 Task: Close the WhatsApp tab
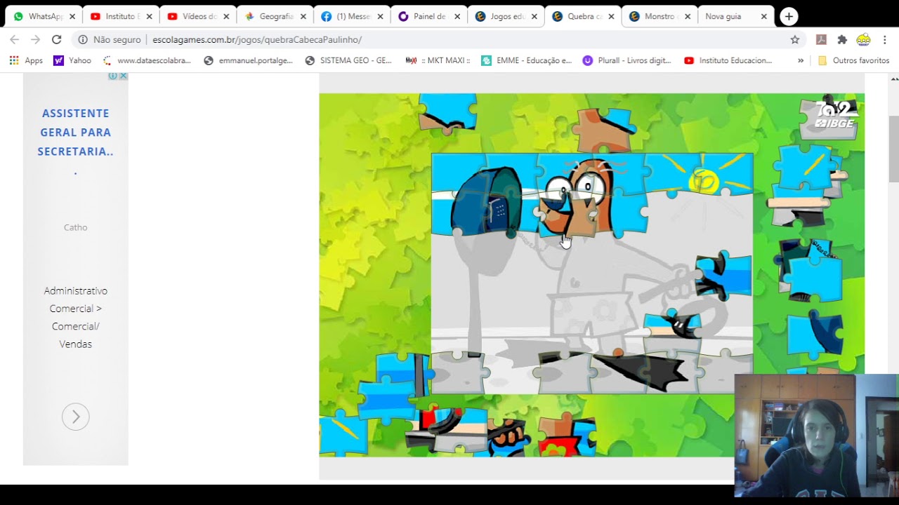pyautogui.click(x=72, y=16)
